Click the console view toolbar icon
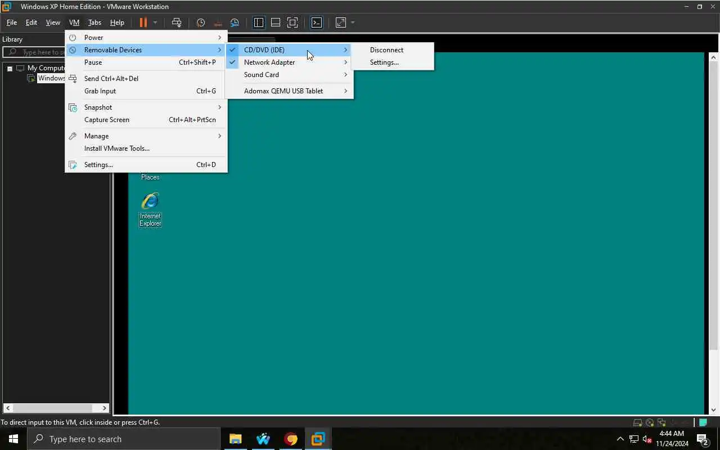Viewport: 720px width, 450px height. click(317, 22)
